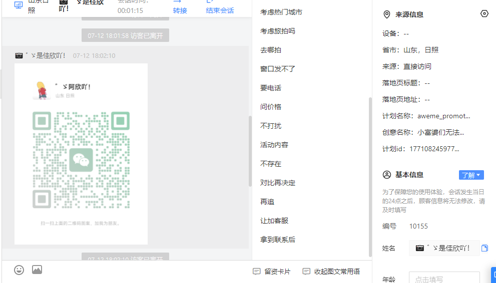This screenshot has width=496, height=283.
Task: Select quick phrase 窗口发不了
Action: click(x=278, y=69)
